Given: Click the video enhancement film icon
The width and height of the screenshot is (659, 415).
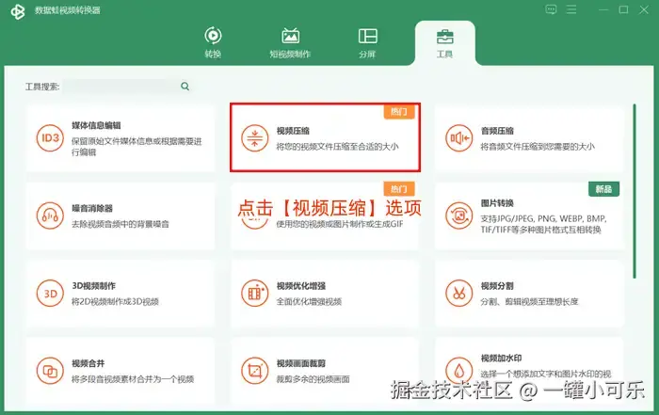Looking at the screenshot, I should coord(255,294).
